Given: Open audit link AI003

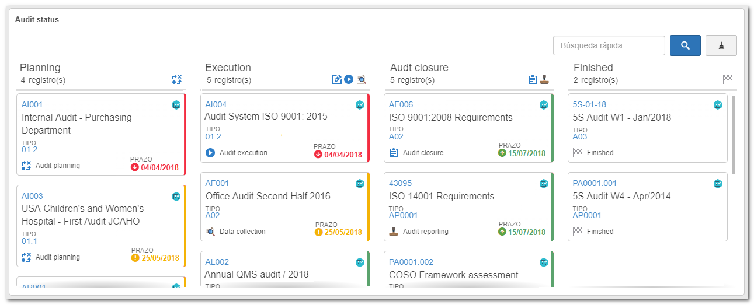Looking at the screenshot, I should pyautogui.click(x=32, y=197).
